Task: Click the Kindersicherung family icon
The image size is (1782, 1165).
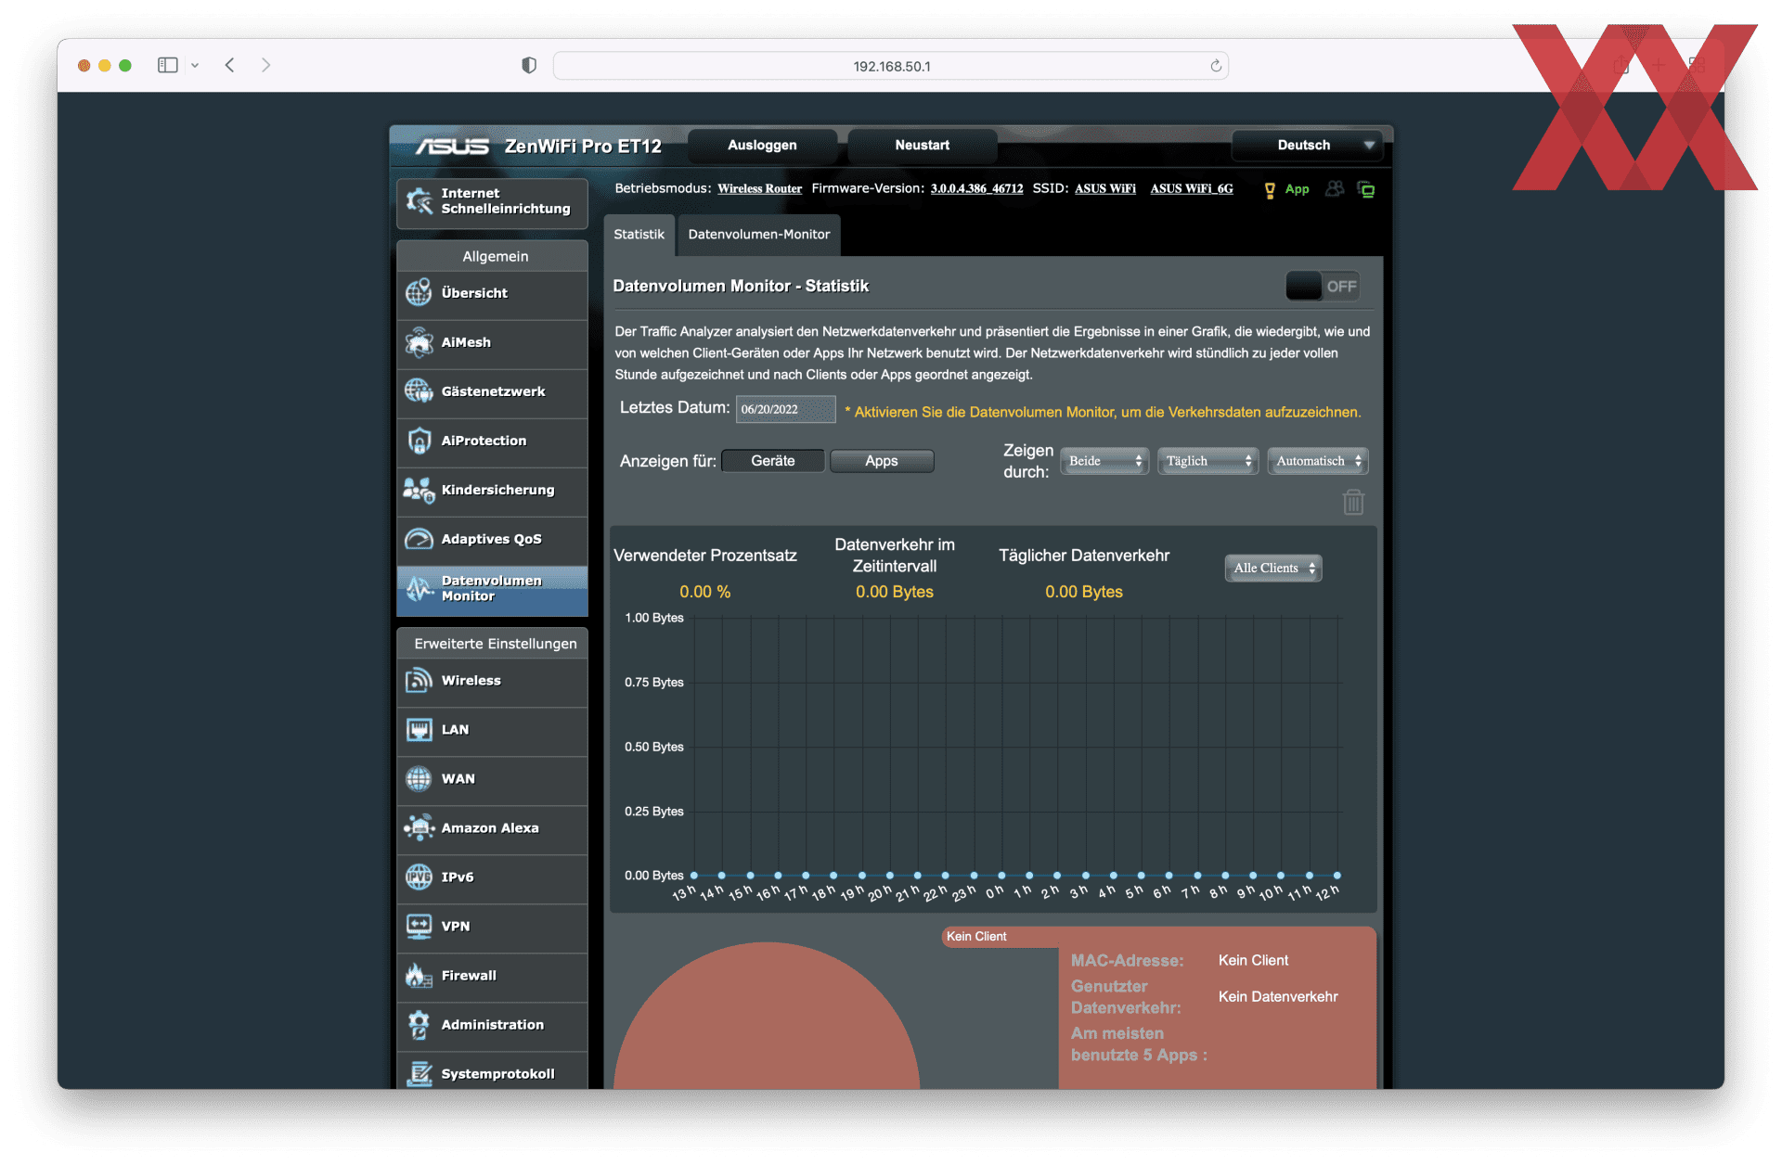Action: pyautogui.click(x=419, y=490)
